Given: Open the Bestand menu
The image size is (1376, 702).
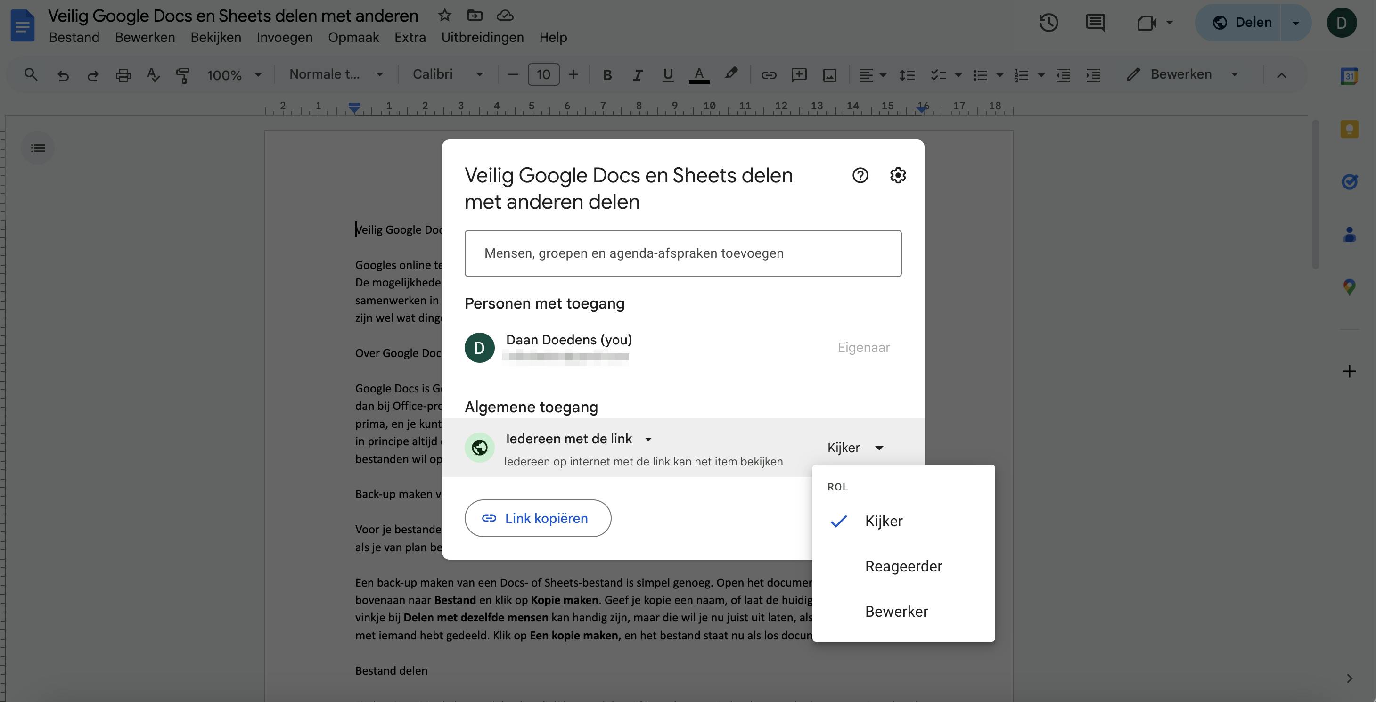Looking at the screenshot, I should [x=74, y=37].
